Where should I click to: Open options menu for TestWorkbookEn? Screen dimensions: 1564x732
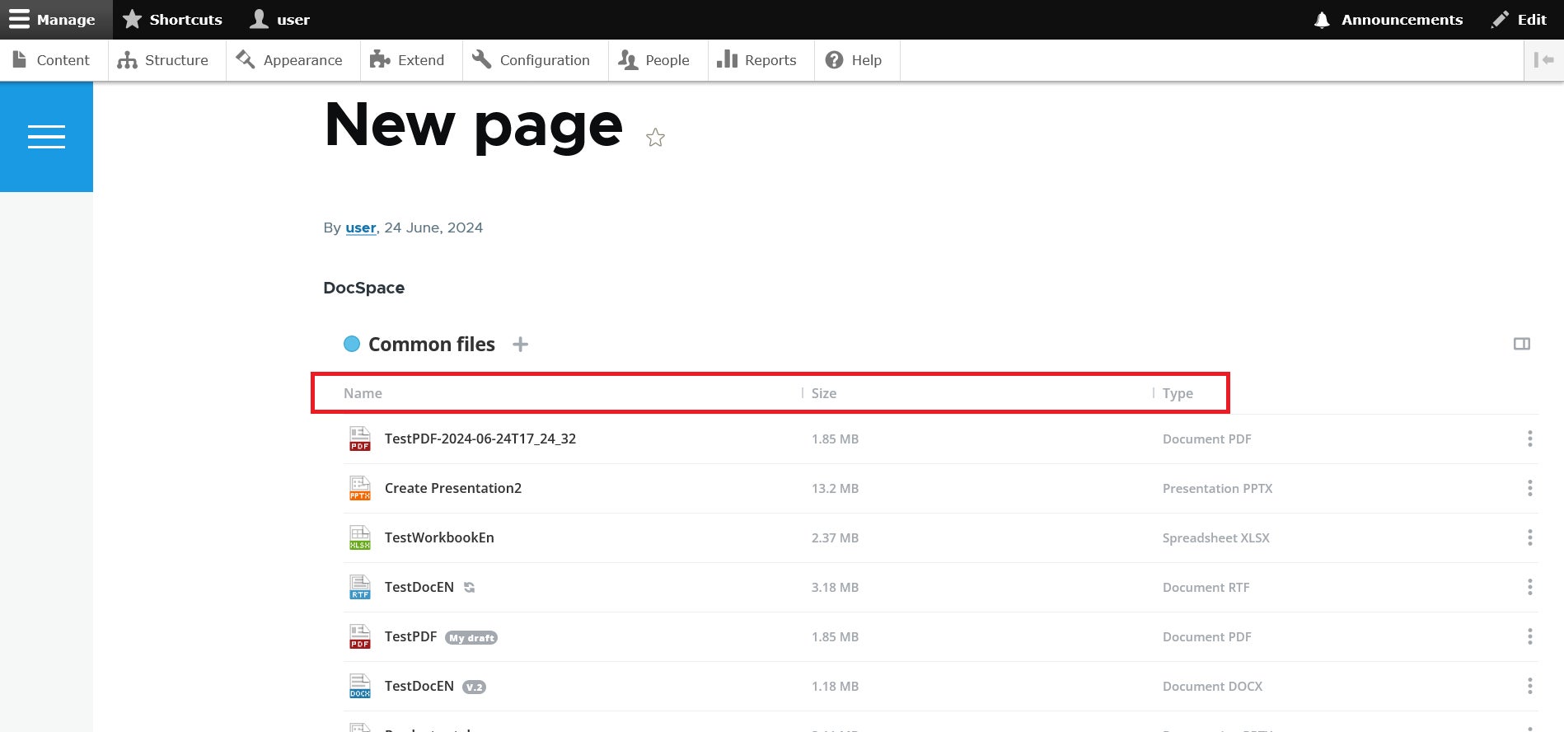click(x=1530, y=537)
